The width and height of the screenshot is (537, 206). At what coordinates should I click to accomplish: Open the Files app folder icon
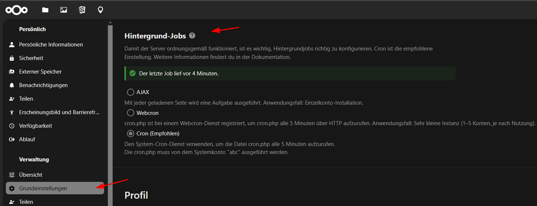[x=45, y=10]
